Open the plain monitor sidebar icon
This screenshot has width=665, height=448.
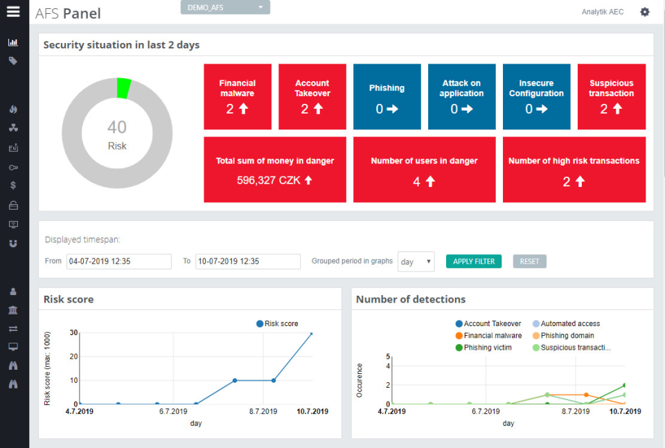13,347
